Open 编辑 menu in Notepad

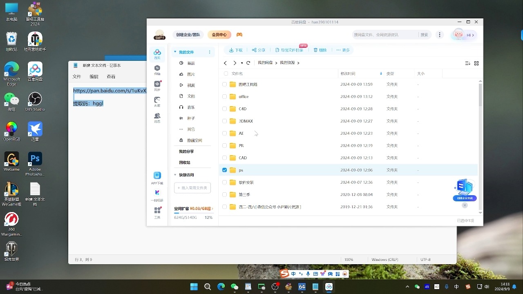94,76
